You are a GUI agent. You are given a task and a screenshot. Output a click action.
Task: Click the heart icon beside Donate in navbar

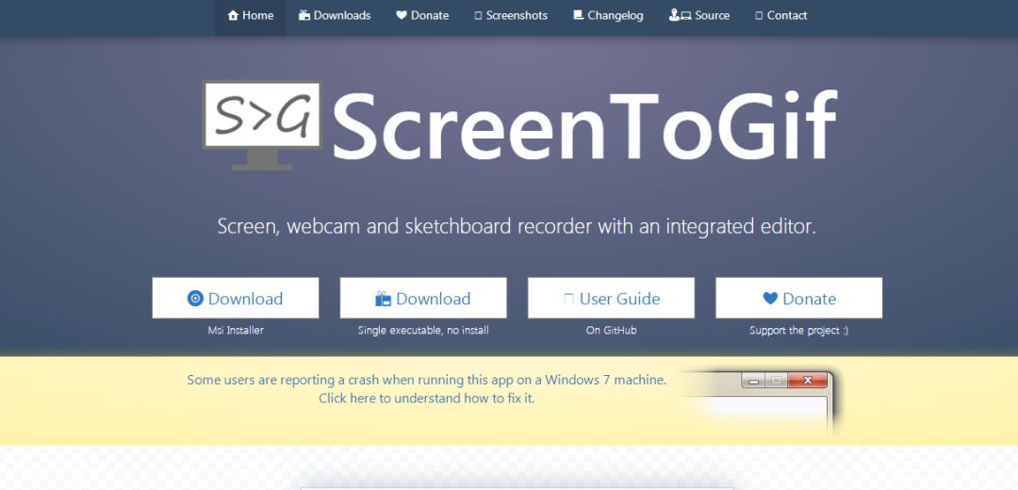pyautogui.click(x=402, y=16)
